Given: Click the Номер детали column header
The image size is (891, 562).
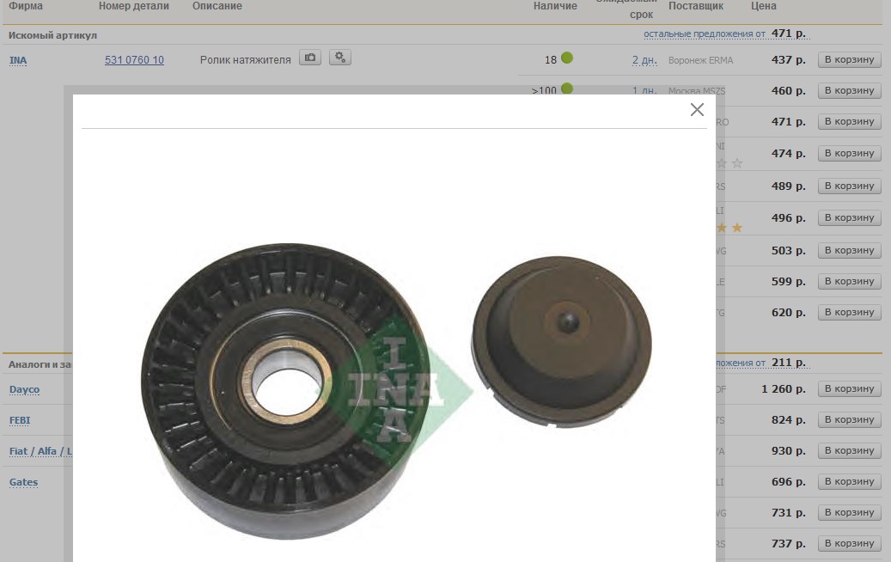Looking at the screenshot, I should [x=134, y=6].
